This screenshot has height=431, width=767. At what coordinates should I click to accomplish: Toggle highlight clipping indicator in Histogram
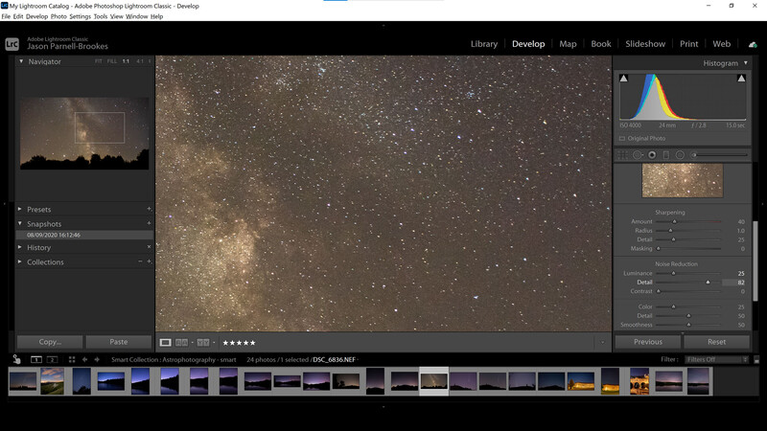[741, 79]
